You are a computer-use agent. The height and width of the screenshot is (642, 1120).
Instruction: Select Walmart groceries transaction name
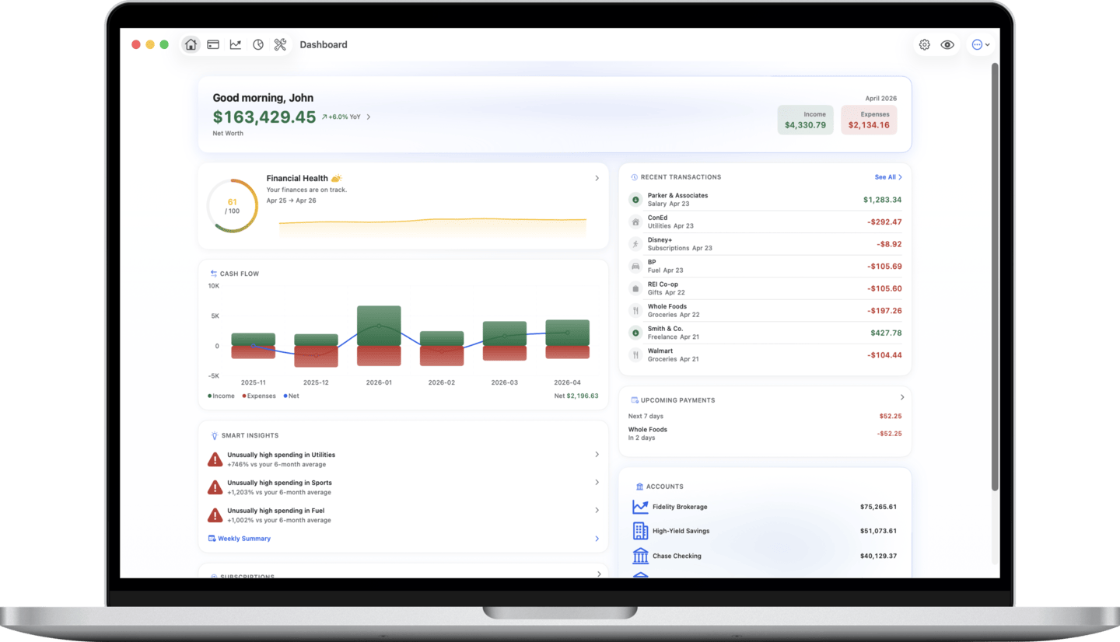(660, 351)
